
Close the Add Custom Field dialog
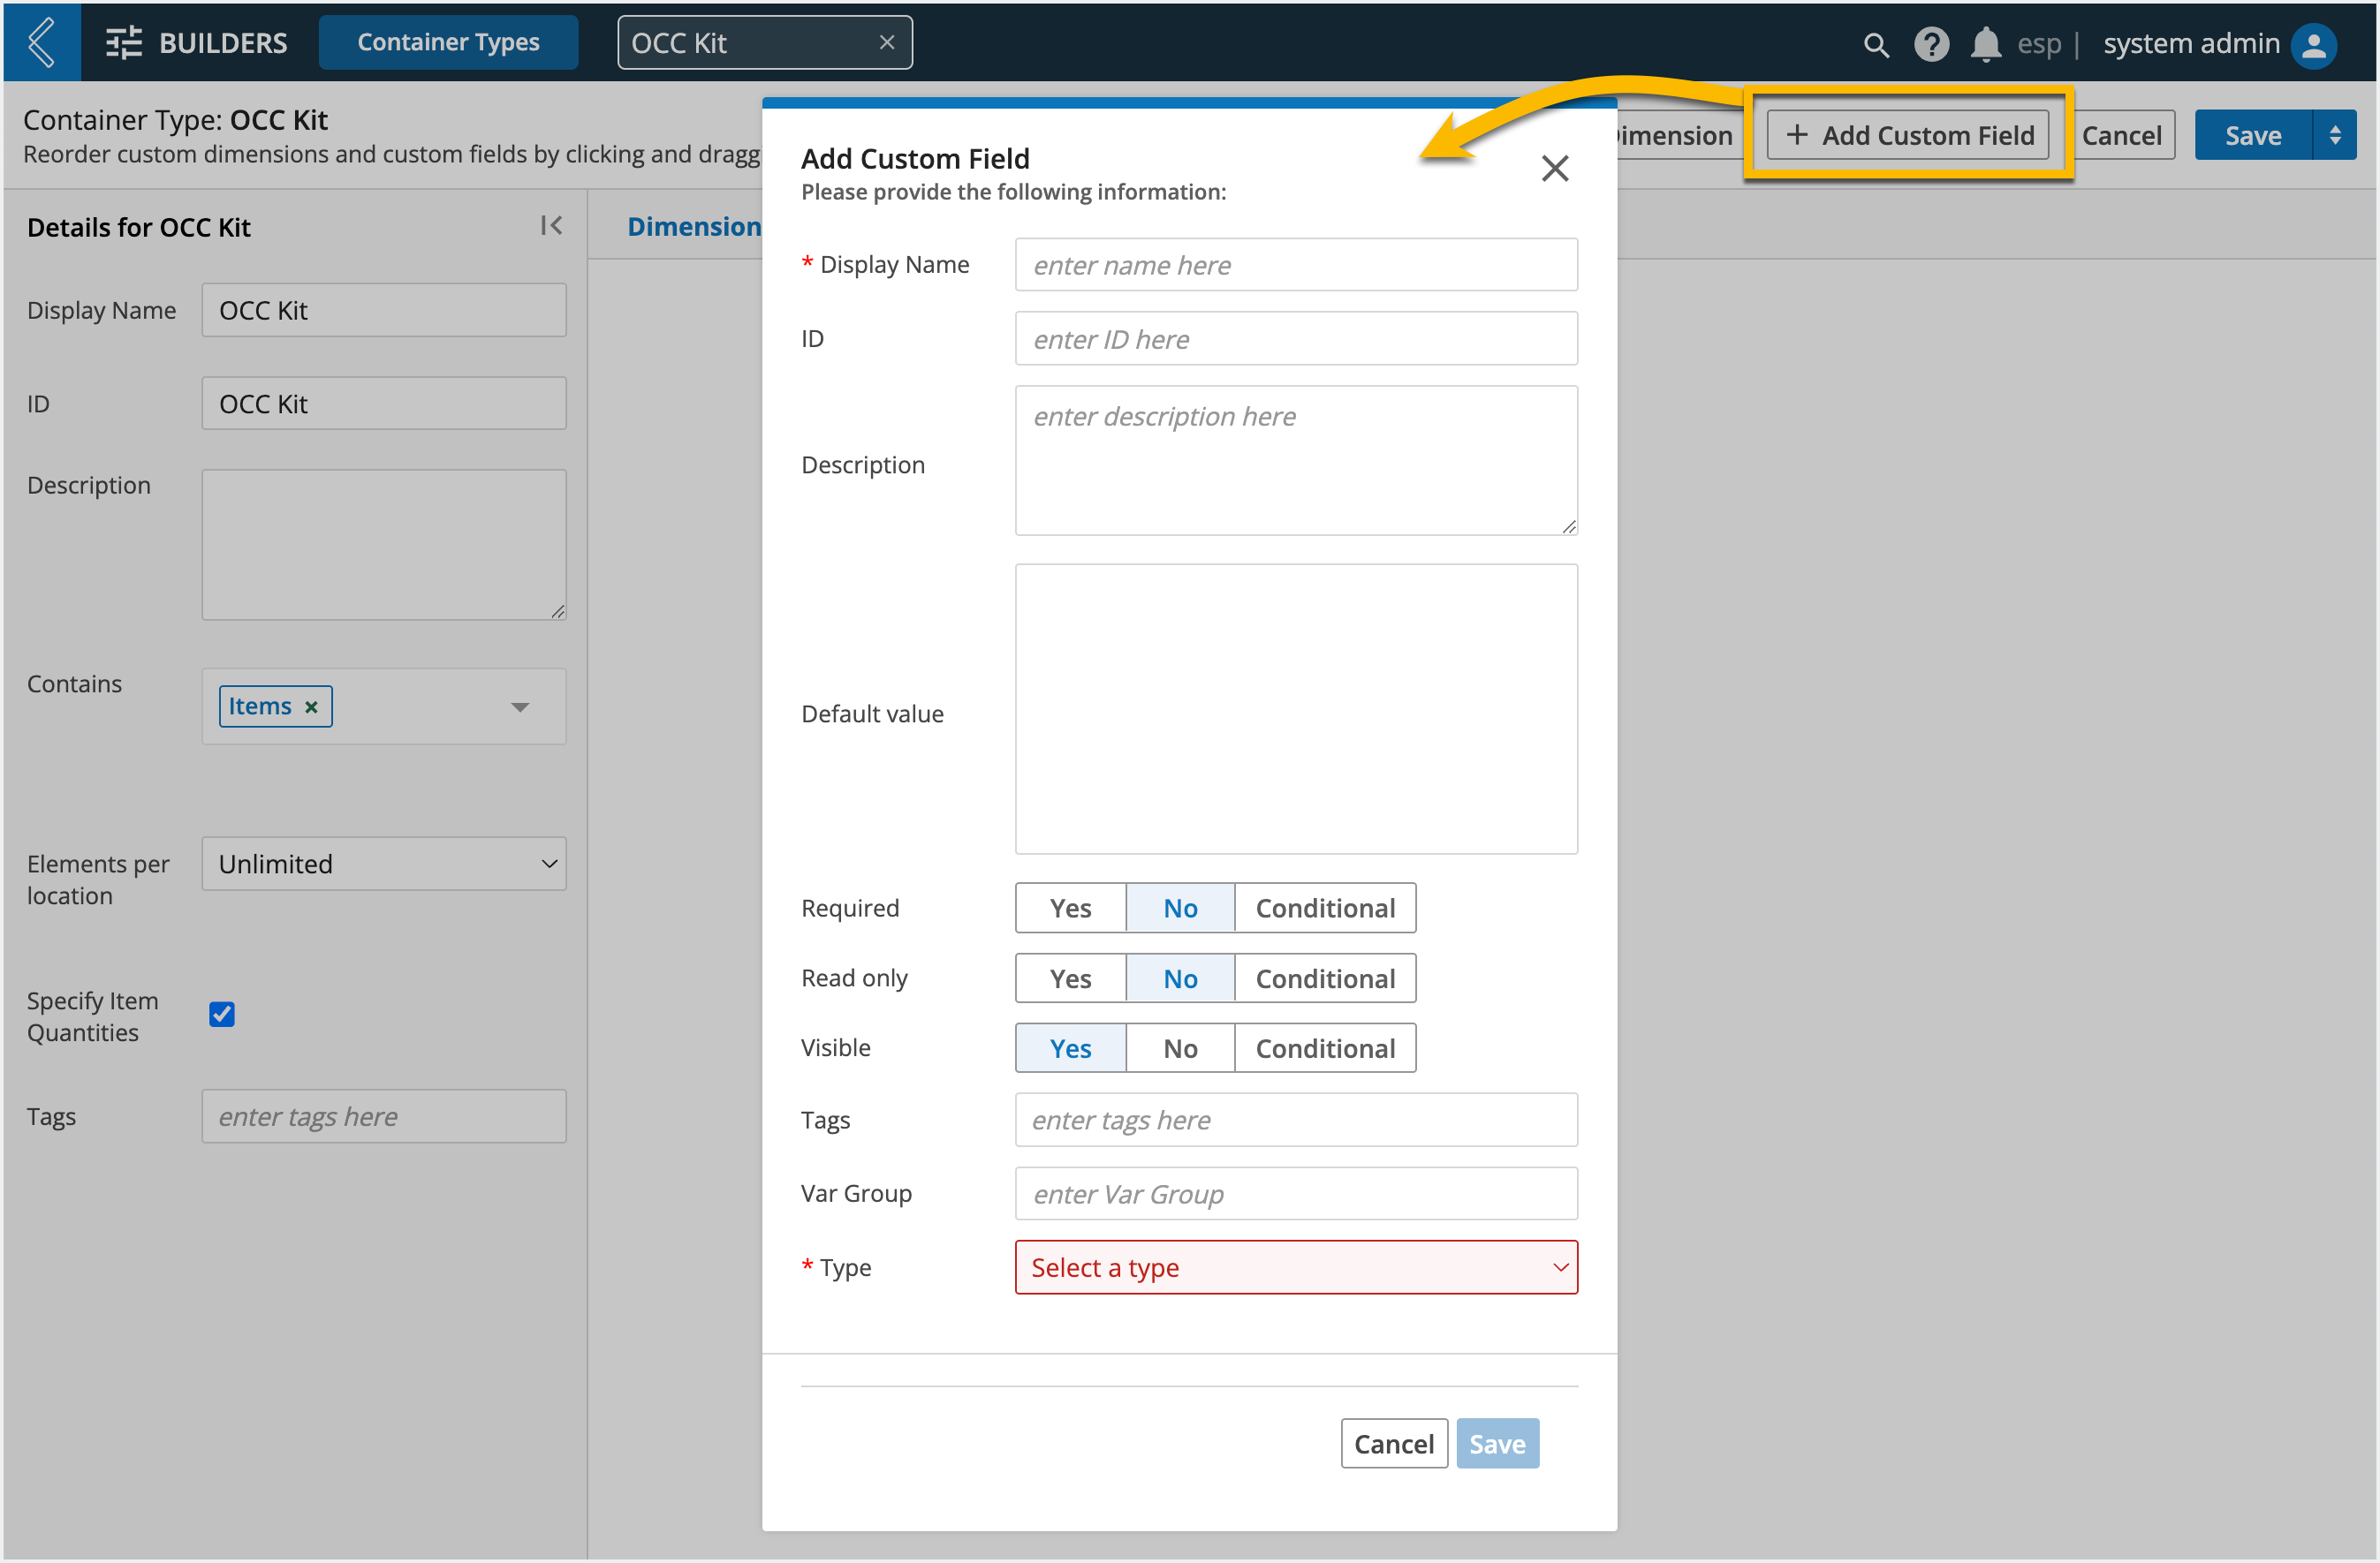pyautogui.click(x=1554, y=168)
